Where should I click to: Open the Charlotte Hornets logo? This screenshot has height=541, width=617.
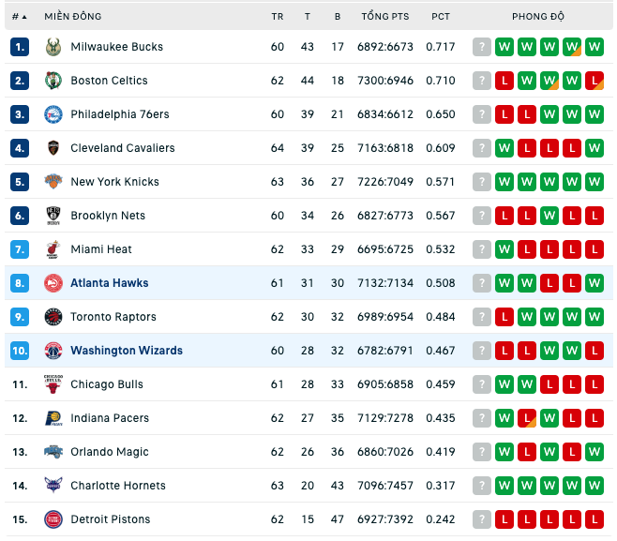tap(53, 486)
